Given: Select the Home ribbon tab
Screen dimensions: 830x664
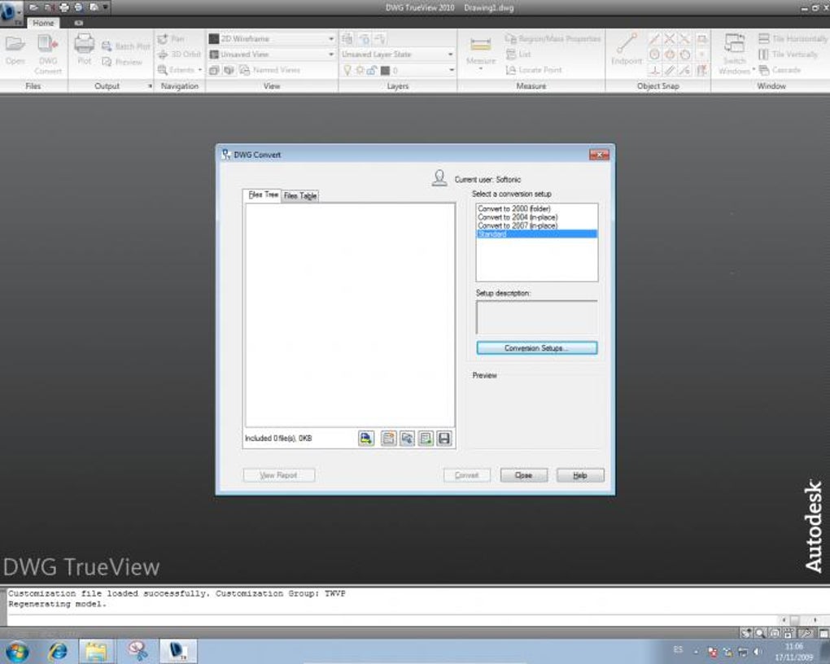Looking at the screenshot, I should 43,23.
